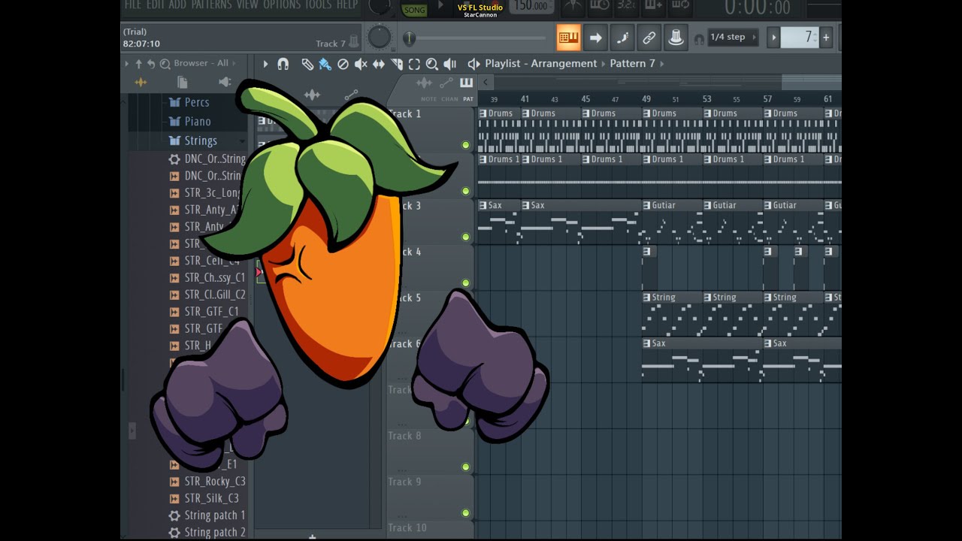This screenshot has height=541, width=962.
Task: Select the Zoom magnifier tool in Playlist
Action: click(432, 64)
